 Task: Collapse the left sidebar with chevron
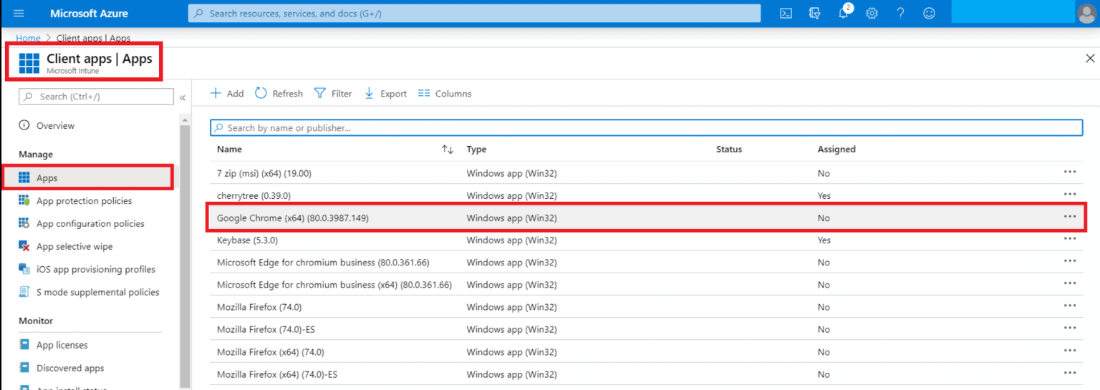(183, 97)
